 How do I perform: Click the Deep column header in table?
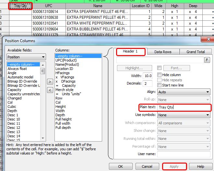(x=193, y=6)
